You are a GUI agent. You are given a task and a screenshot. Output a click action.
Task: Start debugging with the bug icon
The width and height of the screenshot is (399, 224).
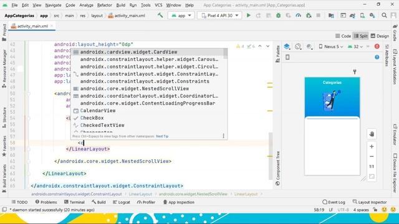279,16
